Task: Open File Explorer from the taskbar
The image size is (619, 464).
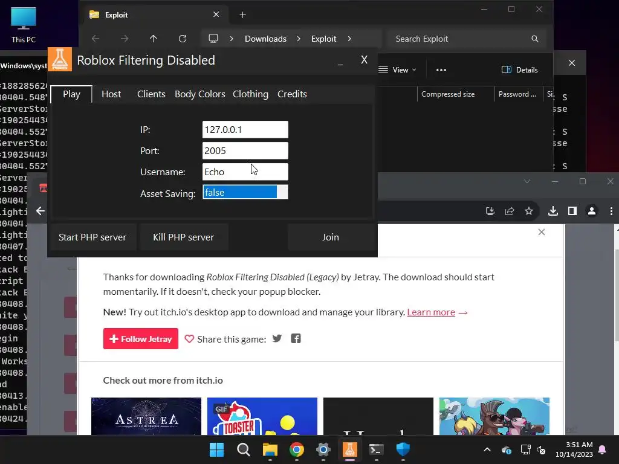Action: pyautogui.click(x=270, y=449)
